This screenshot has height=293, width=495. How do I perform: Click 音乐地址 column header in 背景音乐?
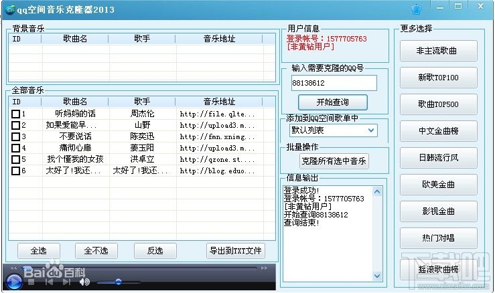click(219, 39)
